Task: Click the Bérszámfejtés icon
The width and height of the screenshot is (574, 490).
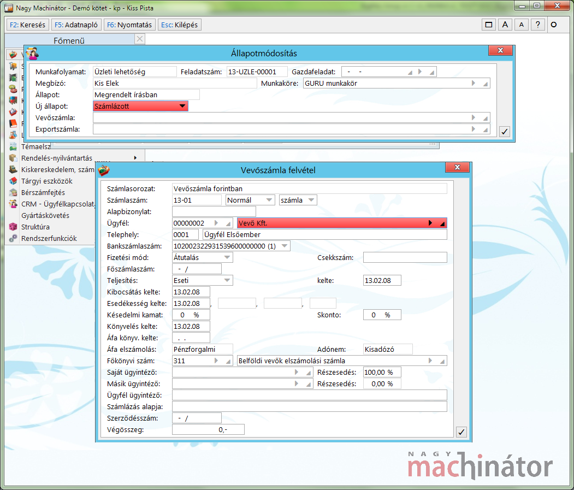Action: 13,192
